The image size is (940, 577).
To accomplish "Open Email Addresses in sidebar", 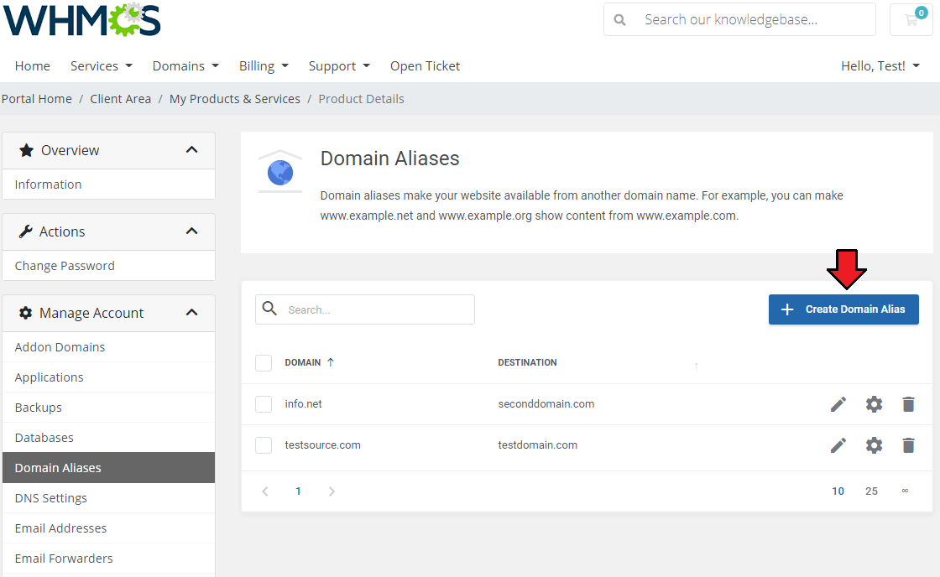I will coord(108,528).
